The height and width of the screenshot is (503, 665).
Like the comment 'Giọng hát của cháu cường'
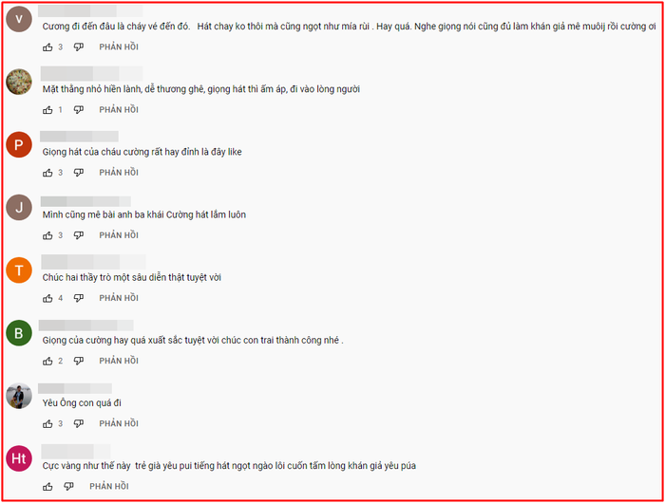[x=47, y=173]
